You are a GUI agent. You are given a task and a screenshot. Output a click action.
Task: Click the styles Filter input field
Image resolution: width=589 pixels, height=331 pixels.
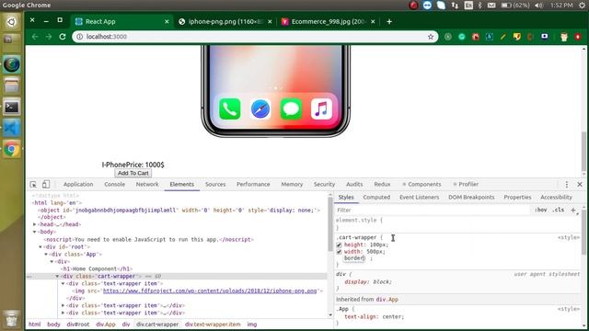click(432, 211)
